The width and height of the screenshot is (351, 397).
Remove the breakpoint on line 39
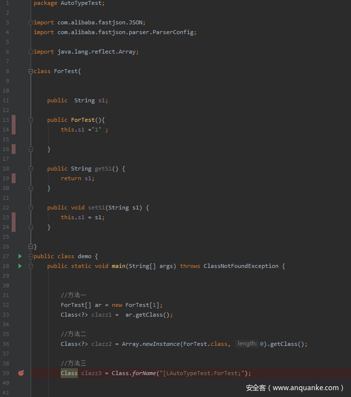21,373
